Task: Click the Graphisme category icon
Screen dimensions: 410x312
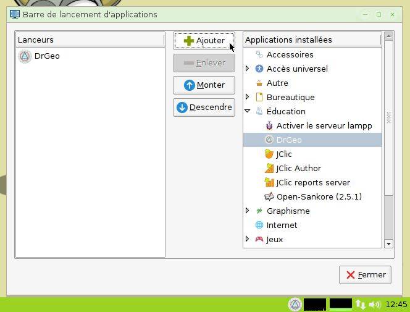Action: coord(259,211)
